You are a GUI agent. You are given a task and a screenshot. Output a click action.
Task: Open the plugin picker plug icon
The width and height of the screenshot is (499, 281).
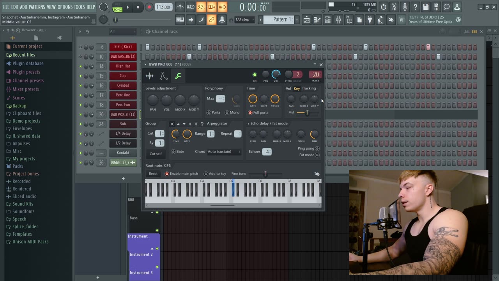(x=370, y=20)
